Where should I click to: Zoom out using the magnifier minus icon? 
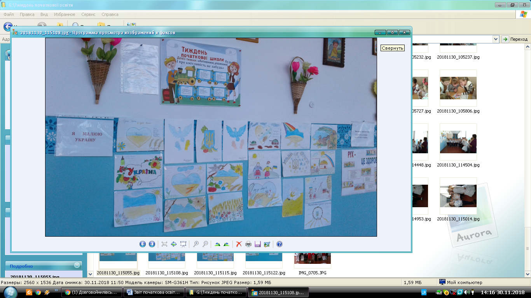[205, 244]
